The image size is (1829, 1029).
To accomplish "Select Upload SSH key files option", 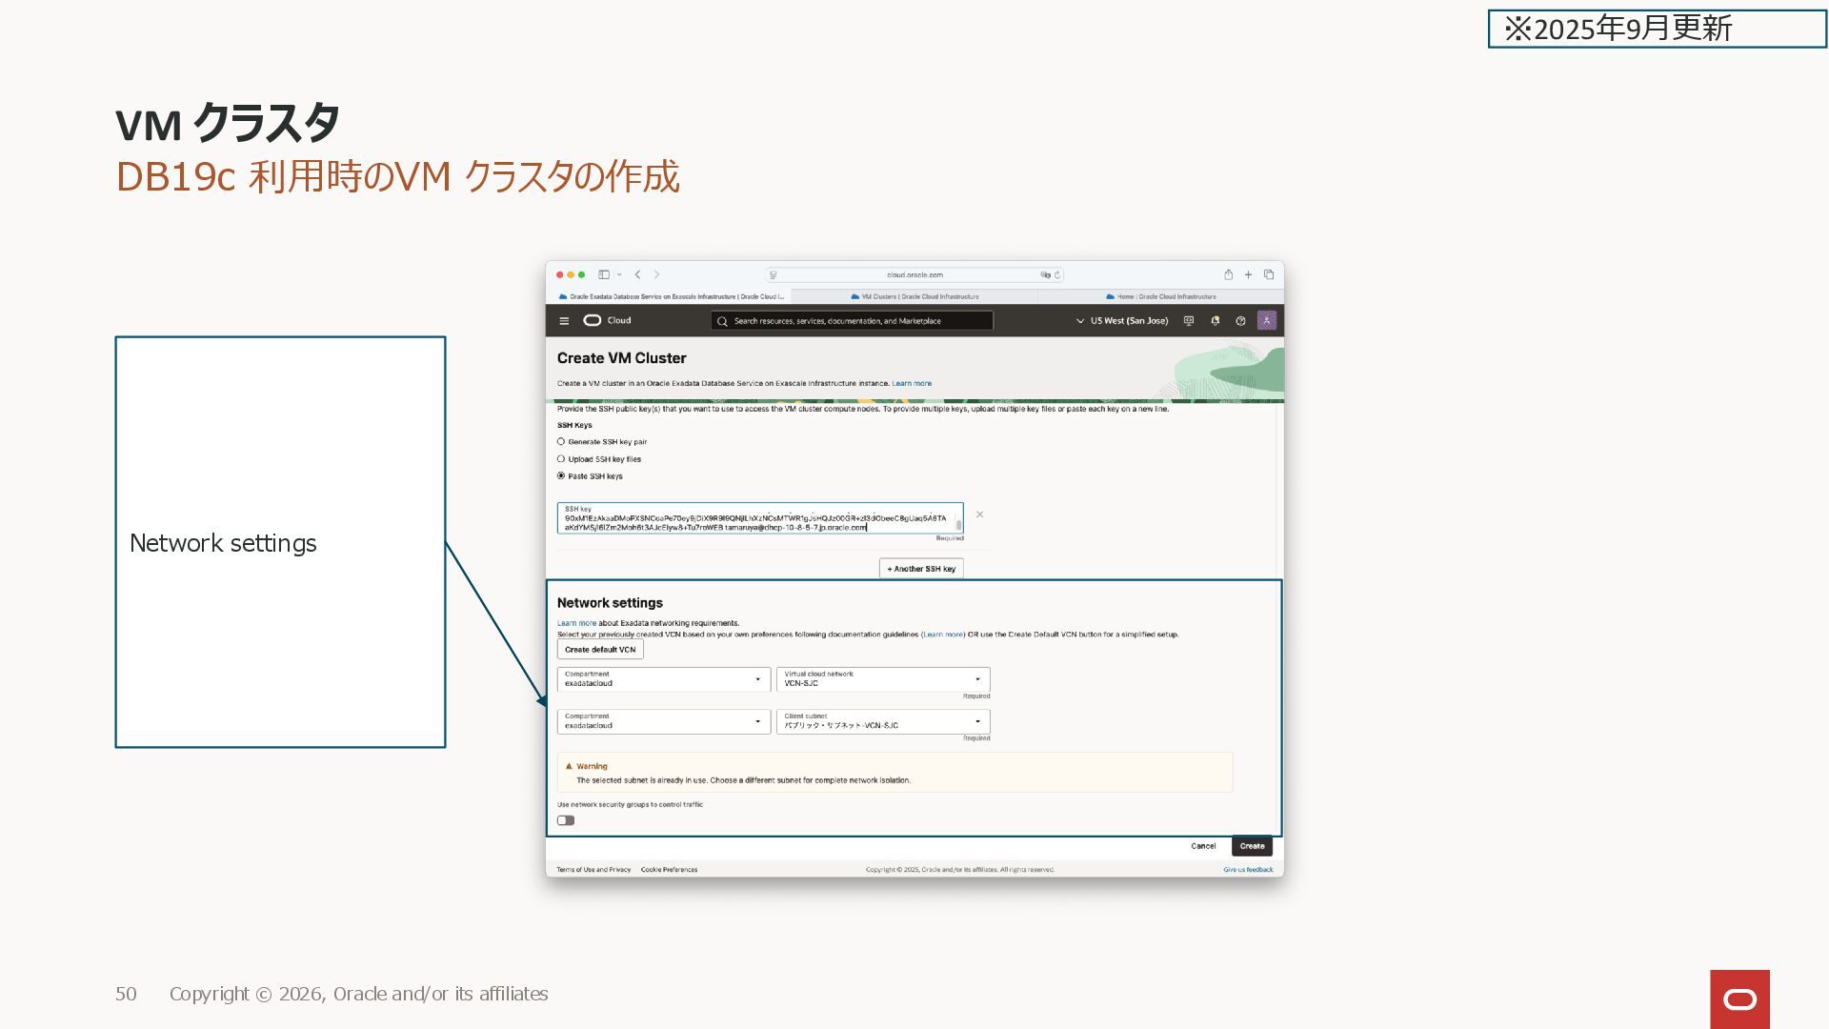I will (x=561, y=459).
